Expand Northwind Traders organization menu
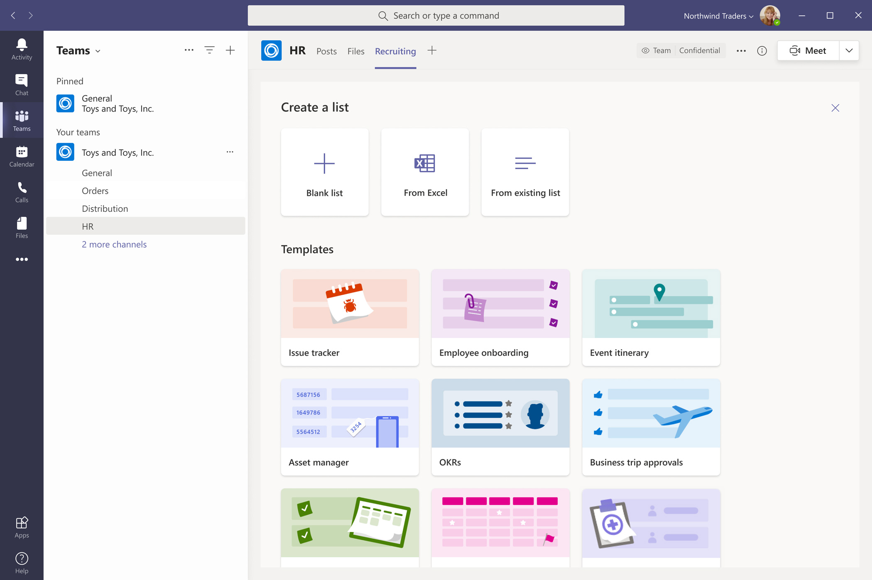 [x=718, y=16]
